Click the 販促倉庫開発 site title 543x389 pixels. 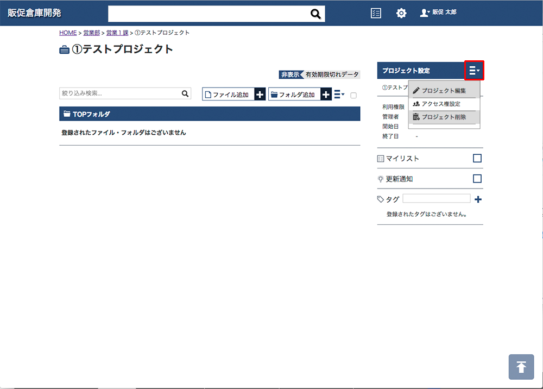(x=34, y=13)
